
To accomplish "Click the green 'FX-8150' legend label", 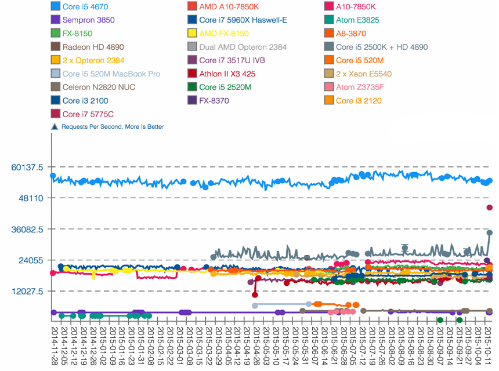I will click(77, 34).
